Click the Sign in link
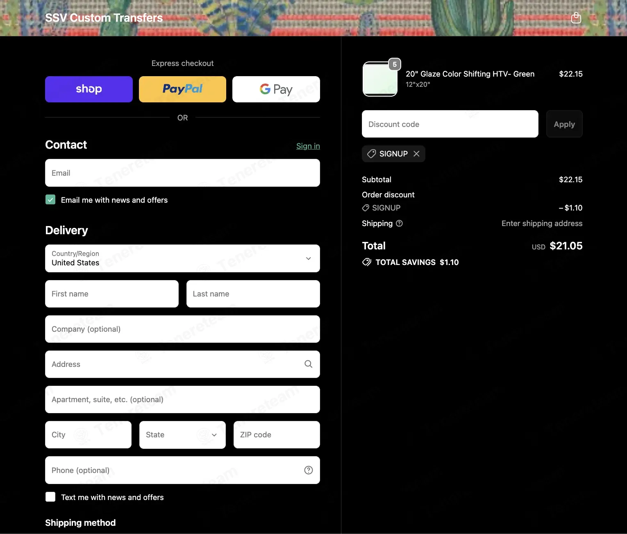Image resolution: width=627 pixels, height=534 pixels. [x=308, y=146]
